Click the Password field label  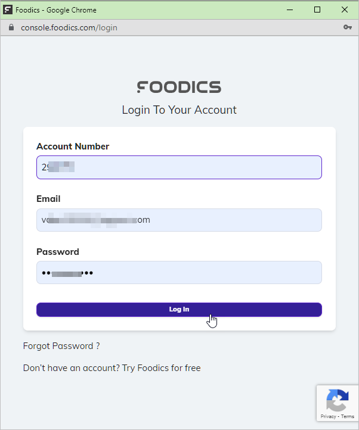(x=58, y=251)
